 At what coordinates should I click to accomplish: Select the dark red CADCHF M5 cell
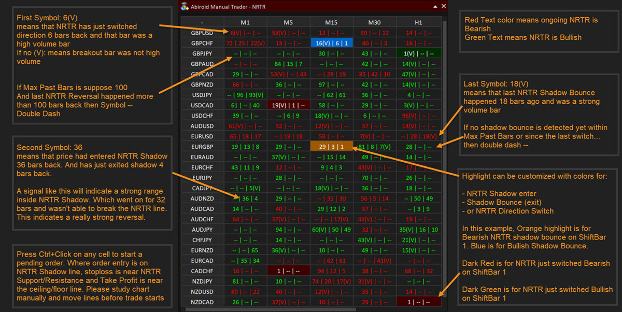288,271
